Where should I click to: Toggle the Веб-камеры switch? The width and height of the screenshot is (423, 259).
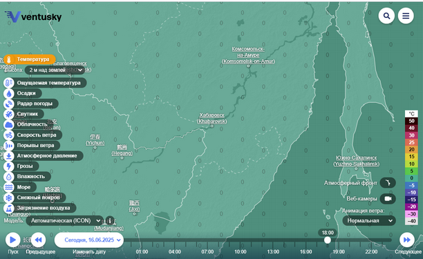click(x=388, y=199)
